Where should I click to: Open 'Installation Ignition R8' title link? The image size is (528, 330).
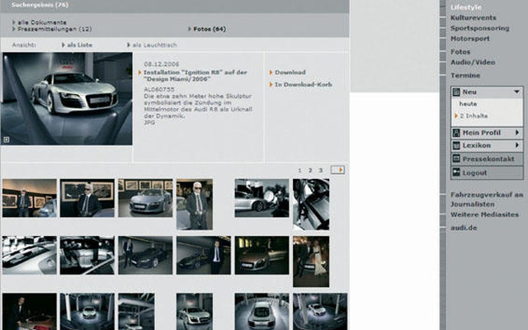[x=195, y=76]
